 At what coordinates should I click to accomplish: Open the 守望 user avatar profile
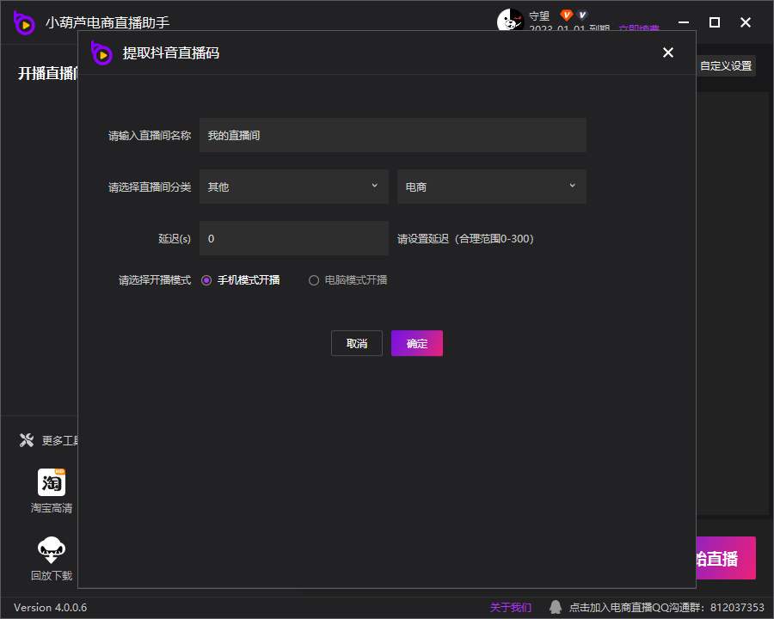510,21
